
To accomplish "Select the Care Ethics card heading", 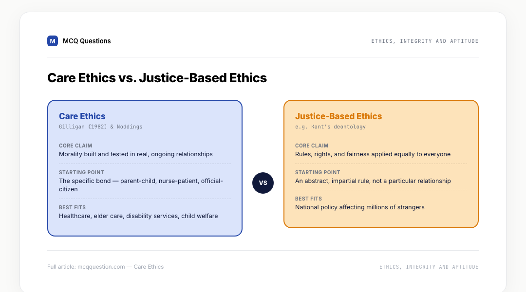I will coord(82,116).
